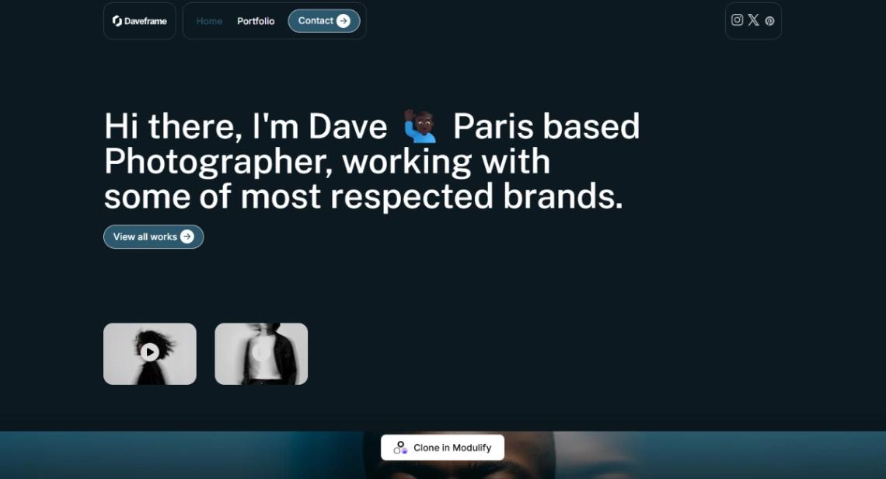This screenshot has height=479, width=886.
Task: Open the Daveframe logo home link
Action: click(x=140, y=21)
